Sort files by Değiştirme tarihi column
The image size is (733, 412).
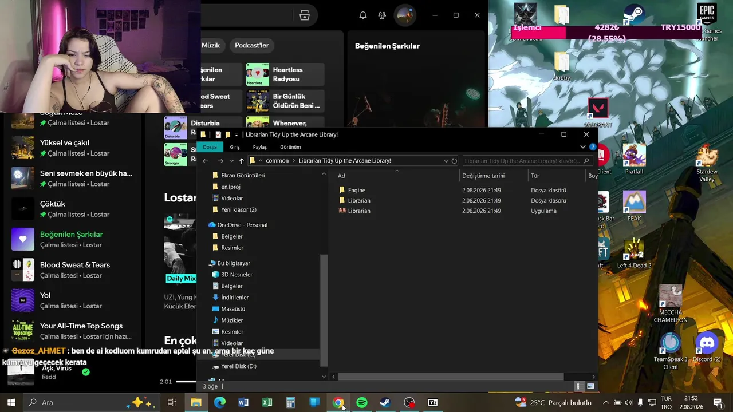coord(494,176)
